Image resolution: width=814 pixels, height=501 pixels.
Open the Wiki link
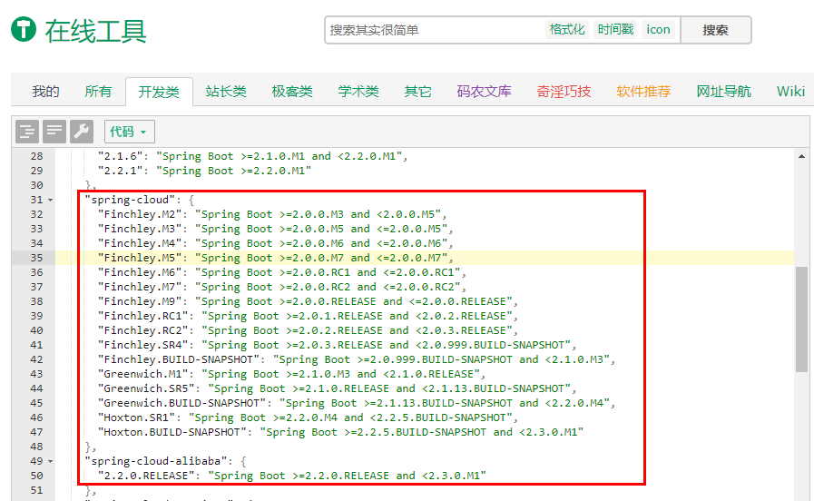click(x=790, y=92)
